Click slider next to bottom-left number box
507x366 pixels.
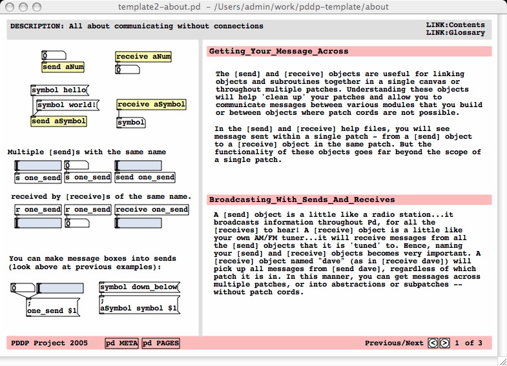pyautogui.click(x=60, y=288)
